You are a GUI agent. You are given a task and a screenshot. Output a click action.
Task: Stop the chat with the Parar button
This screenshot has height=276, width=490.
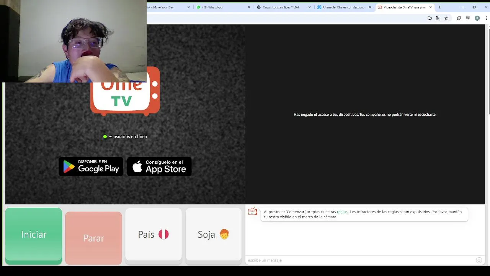click(93, 238)
